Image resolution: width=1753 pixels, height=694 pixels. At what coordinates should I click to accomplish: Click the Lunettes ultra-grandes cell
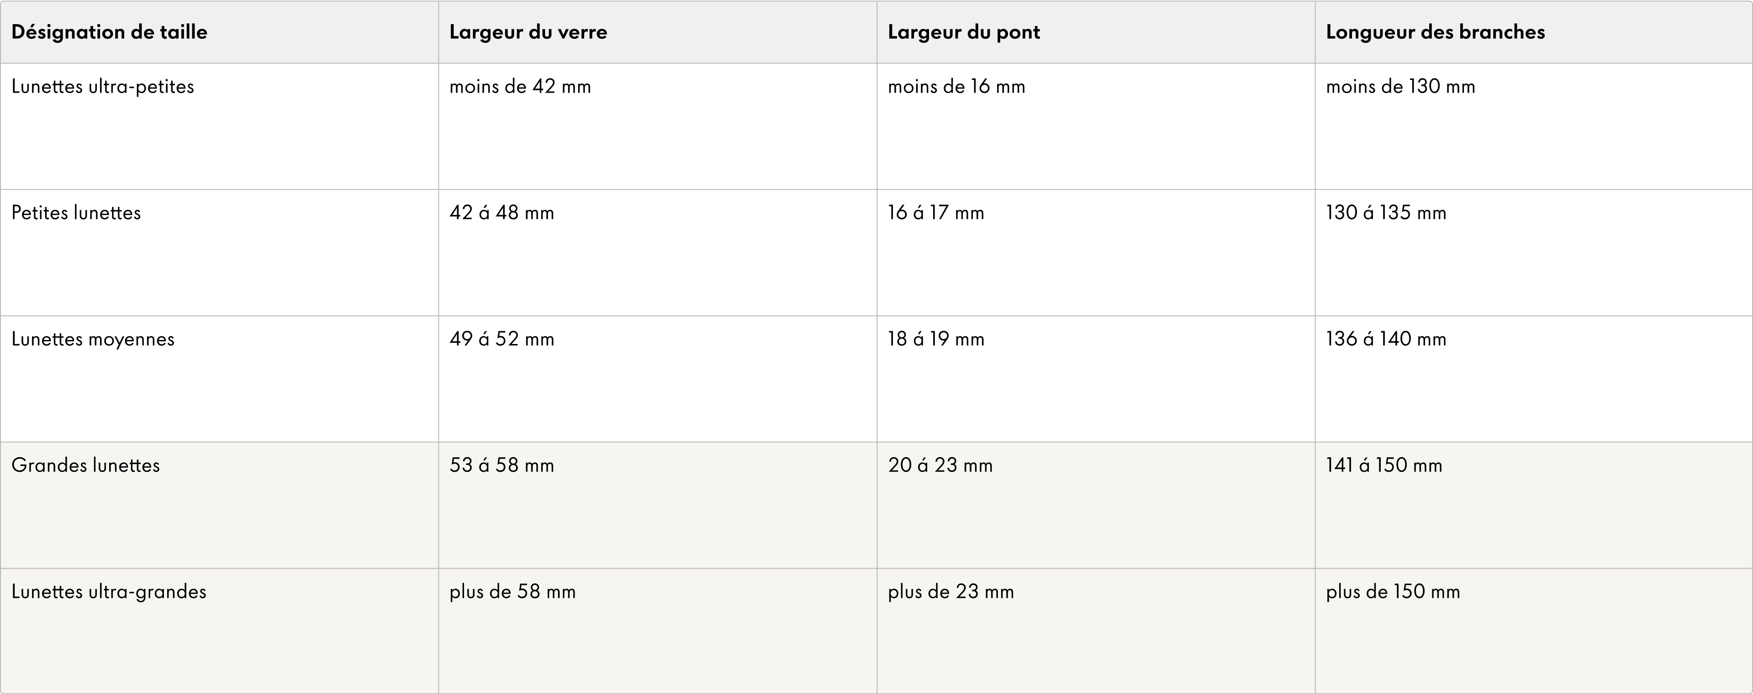(x=109, y=592)
